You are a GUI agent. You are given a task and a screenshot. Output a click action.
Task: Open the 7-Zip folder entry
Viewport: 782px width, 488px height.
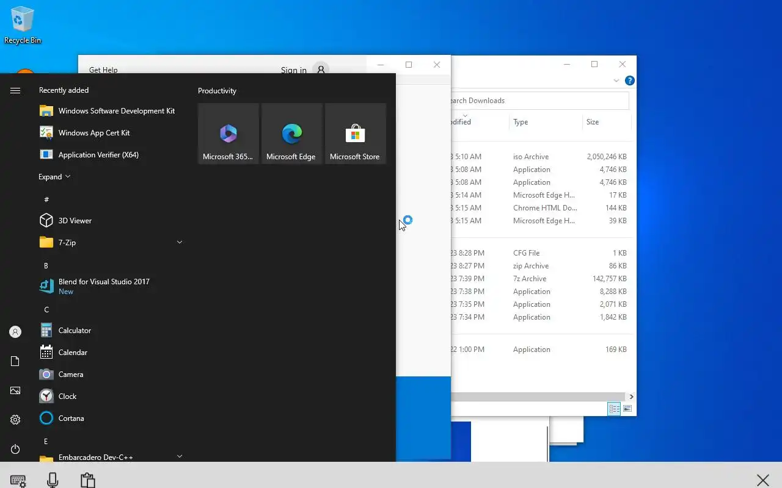coord(112,243)
